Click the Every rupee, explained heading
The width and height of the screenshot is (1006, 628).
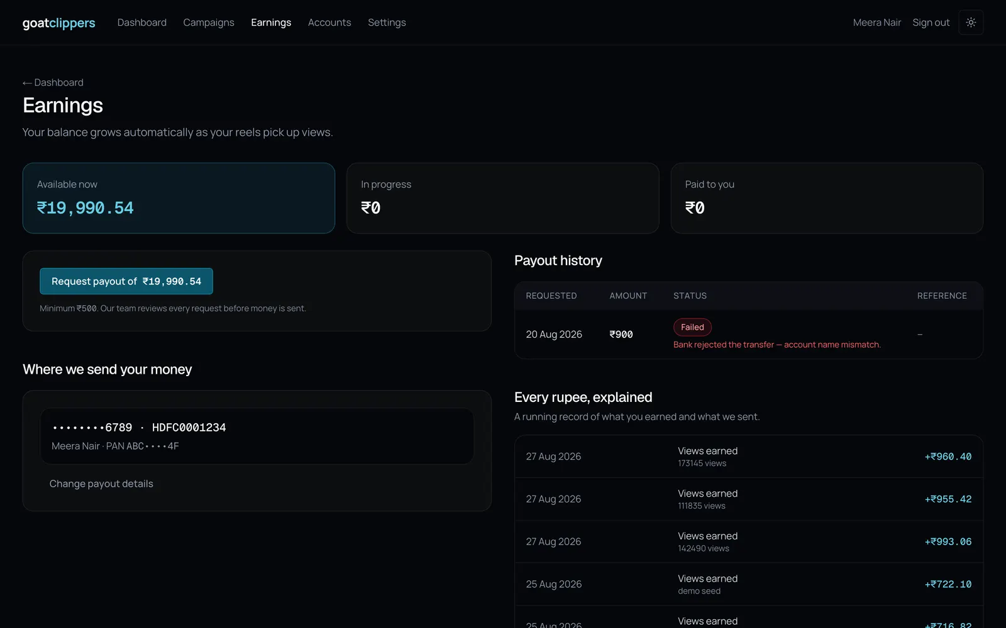583,398
